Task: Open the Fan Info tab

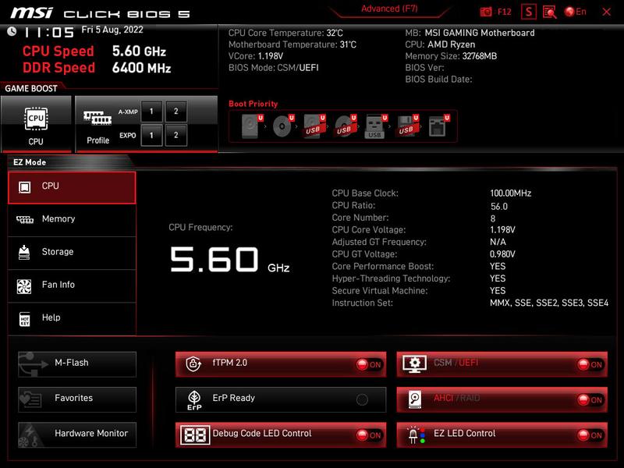Action: [x=72, y=285]
